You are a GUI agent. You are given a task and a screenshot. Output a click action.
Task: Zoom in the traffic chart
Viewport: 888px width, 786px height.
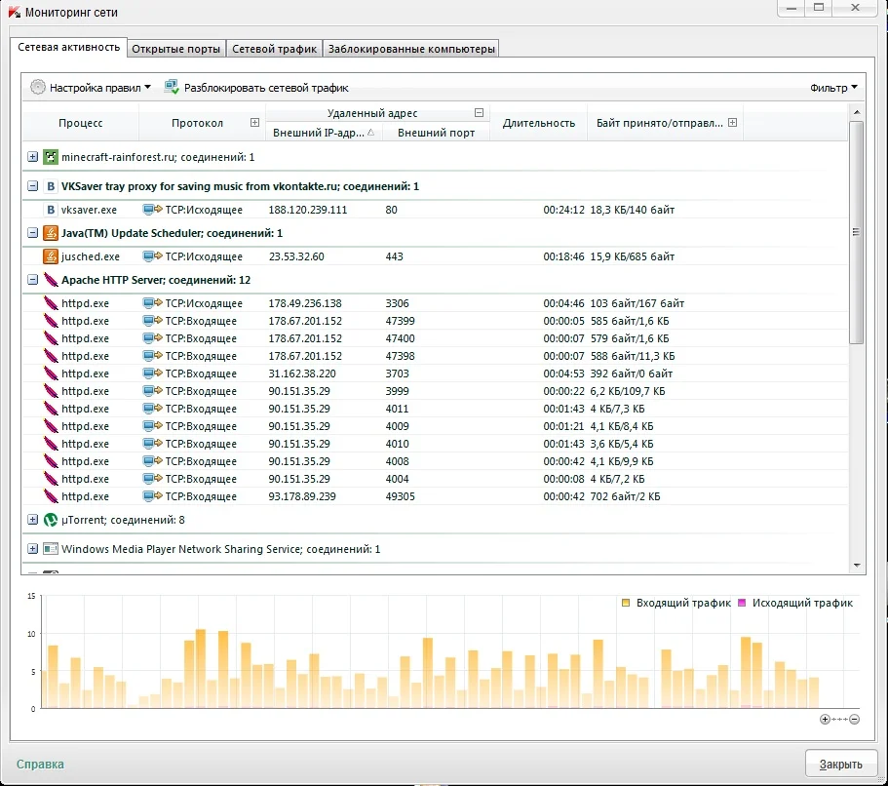tap(825, 719)
